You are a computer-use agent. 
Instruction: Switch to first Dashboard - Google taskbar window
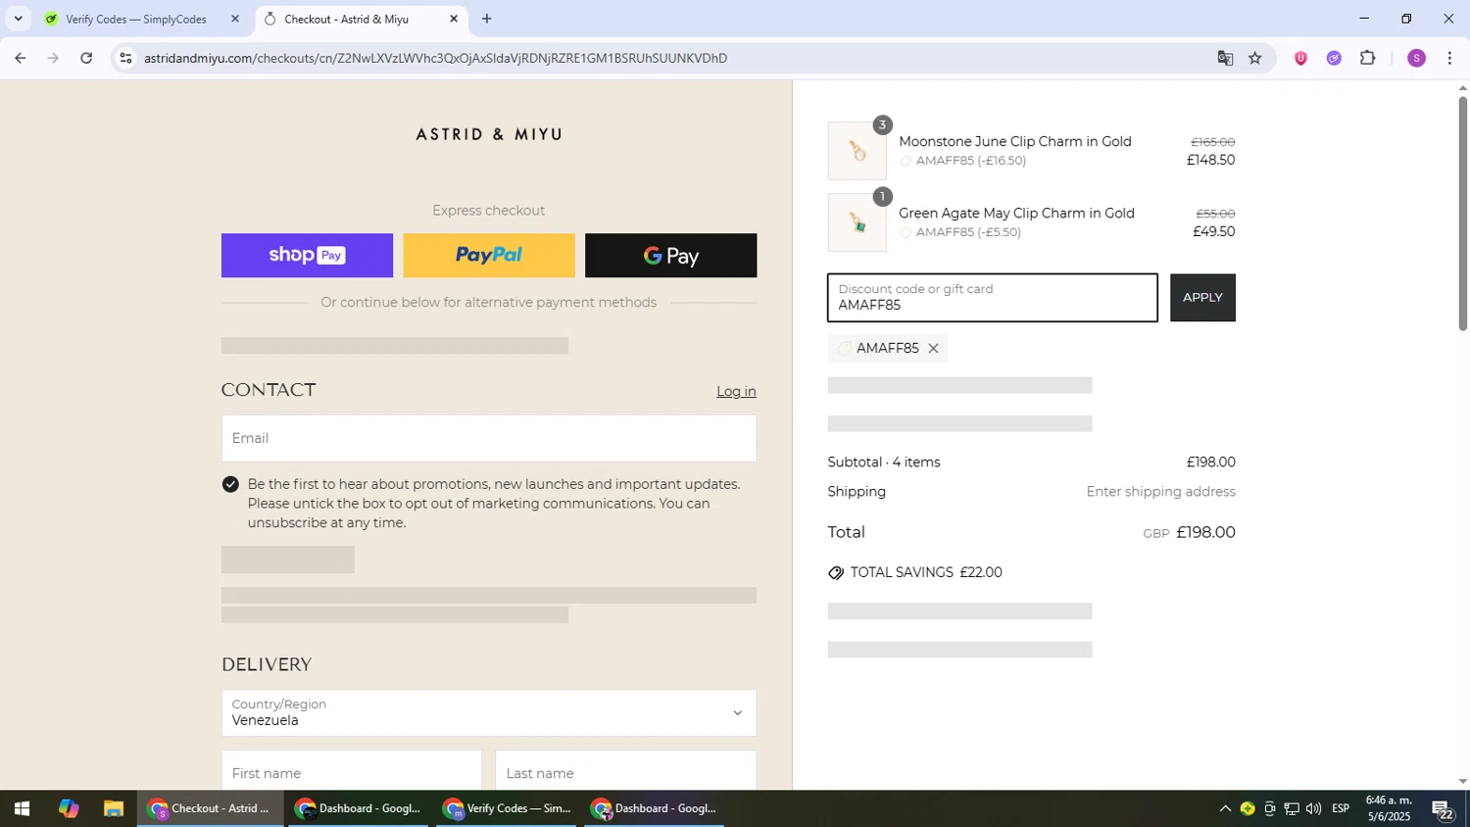click(x=359, y=808)
